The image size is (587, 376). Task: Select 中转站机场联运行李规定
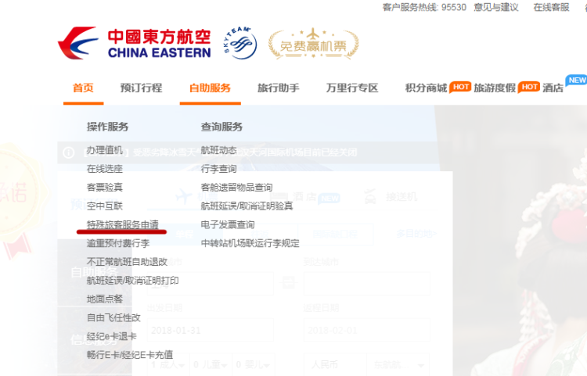click(250, 243)
